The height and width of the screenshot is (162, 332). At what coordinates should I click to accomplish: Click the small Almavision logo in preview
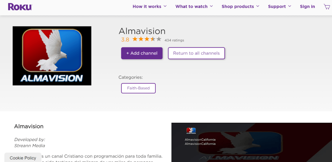pyautogui.click(x=191, y=131)
